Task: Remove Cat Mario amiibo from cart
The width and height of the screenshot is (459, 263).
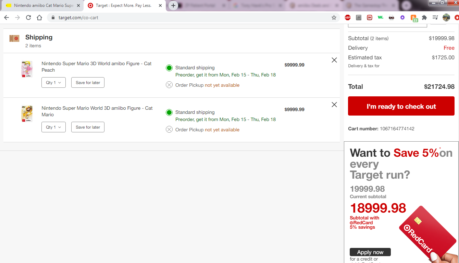Action: [x=334, y=105]
